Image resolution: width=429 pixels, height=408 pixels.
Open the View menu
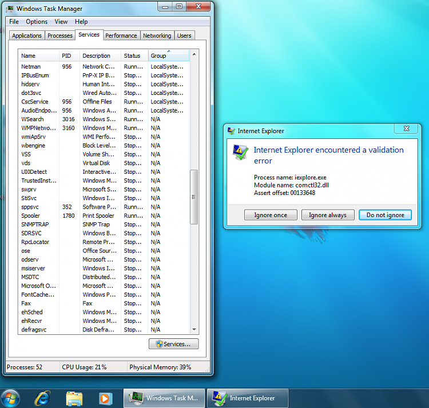pyautogui.click(x=61, y=22)
